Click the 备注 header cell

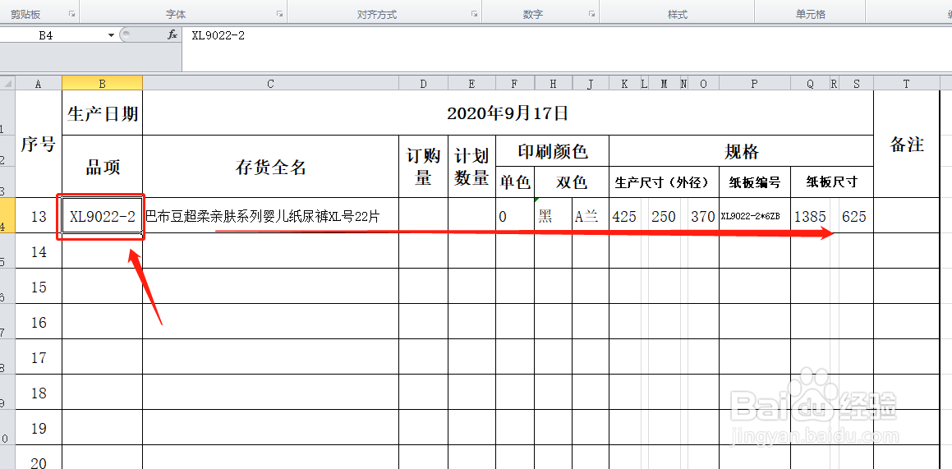tap(907, 144)
